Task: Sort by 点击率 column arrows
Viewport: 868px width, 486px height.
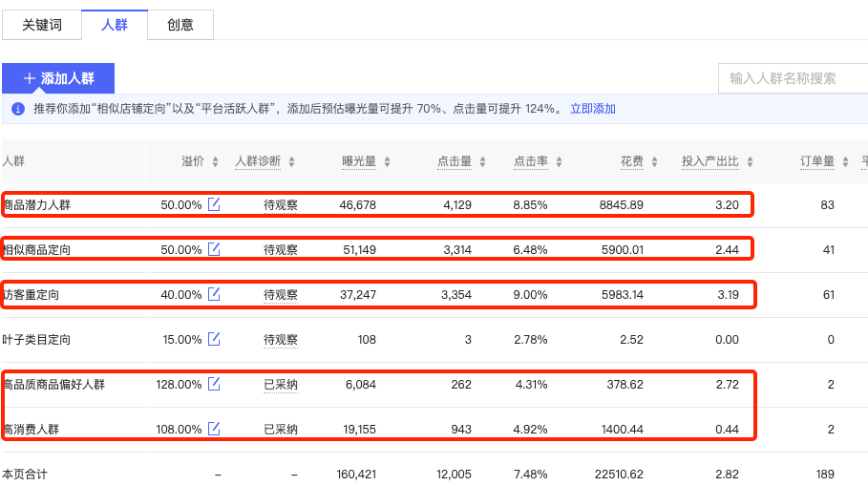Action: pyautogui.click(x=560, y=161)
